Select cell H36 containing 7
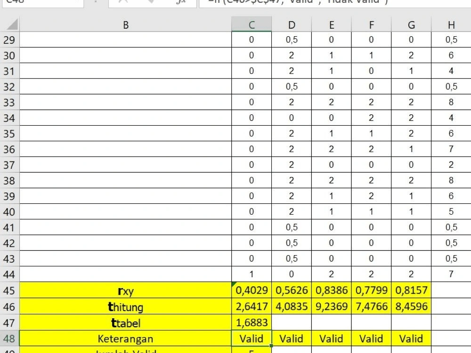The width and height of the screenshot is (471, 353). coord(451,149)
